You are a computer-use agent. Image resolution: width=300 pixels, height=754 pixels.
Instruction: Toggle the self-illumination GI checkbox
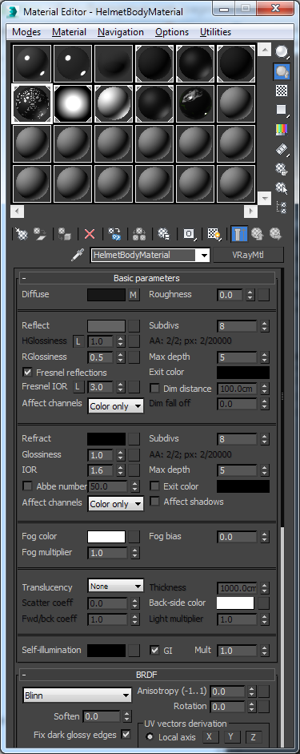pos(154,650)
